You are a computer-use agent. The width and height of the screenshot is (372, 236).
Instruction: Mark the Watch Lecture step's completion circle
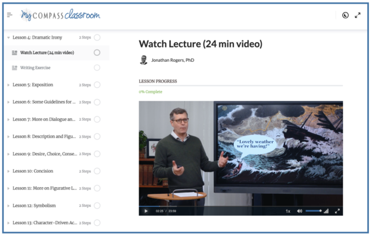97,52
